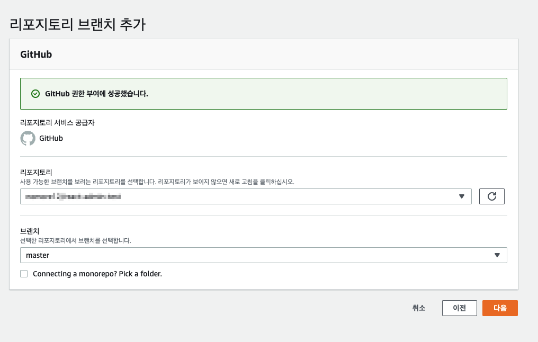This screenshot has height=342, width=538.
Task: Click the GitHub 권한 부여에 성공했습니다 message
Action: pyautogui.click(x=96, y=94)
